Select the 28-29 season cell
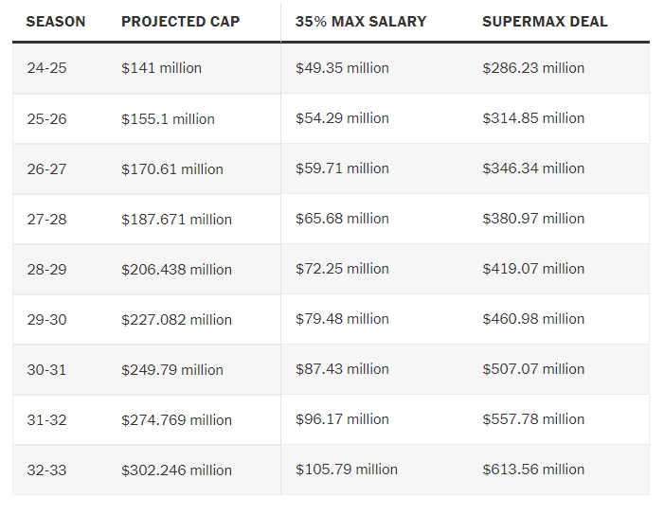664x514 pixels. pyautogui.click(x=46, y=270)
